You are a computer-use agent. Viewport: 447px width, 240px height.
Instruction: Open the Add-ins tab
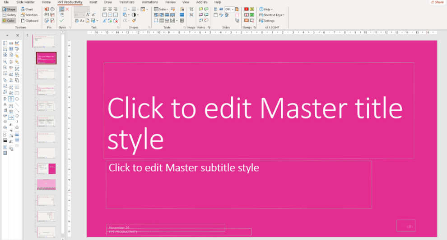coord(202,2)
